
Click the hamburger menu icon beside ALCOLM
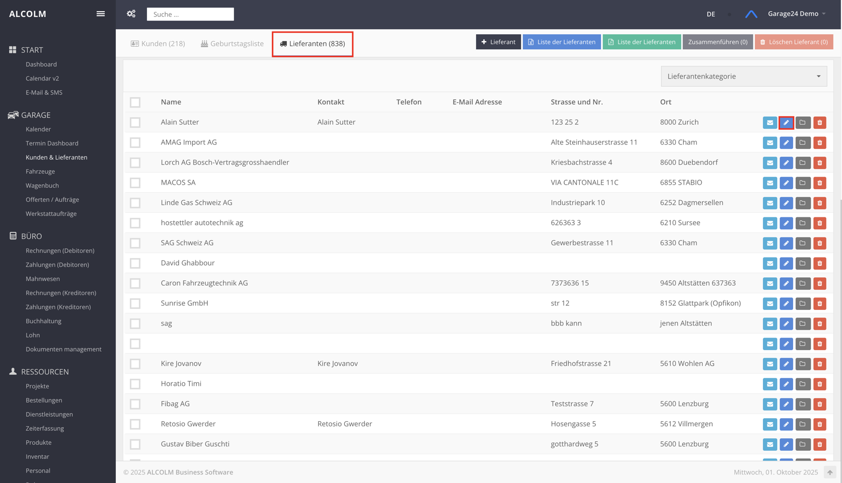click(x=101, y=14)
